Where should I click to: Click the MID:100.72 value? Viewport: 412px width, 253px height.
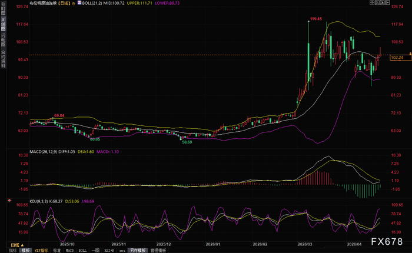(x=114, y=3)
